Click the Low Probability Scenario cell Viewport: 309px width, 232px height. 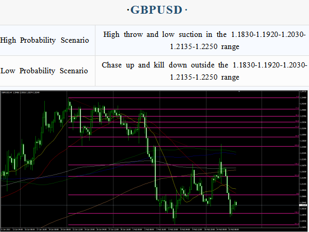(x=47, y=71)
